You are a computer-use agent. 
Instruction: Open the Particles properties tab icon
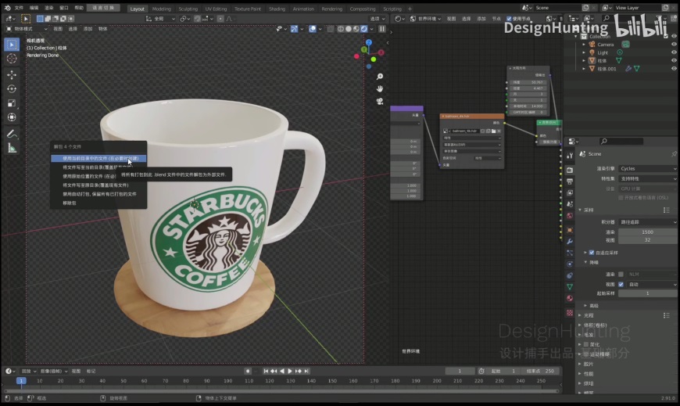point(570,253)
